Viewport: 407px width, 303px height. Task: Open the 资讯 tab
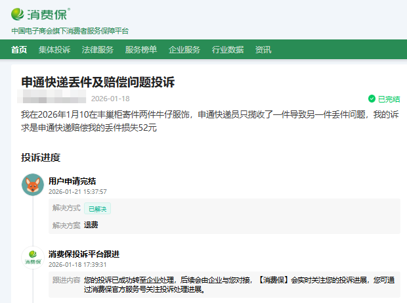(263, 49)
